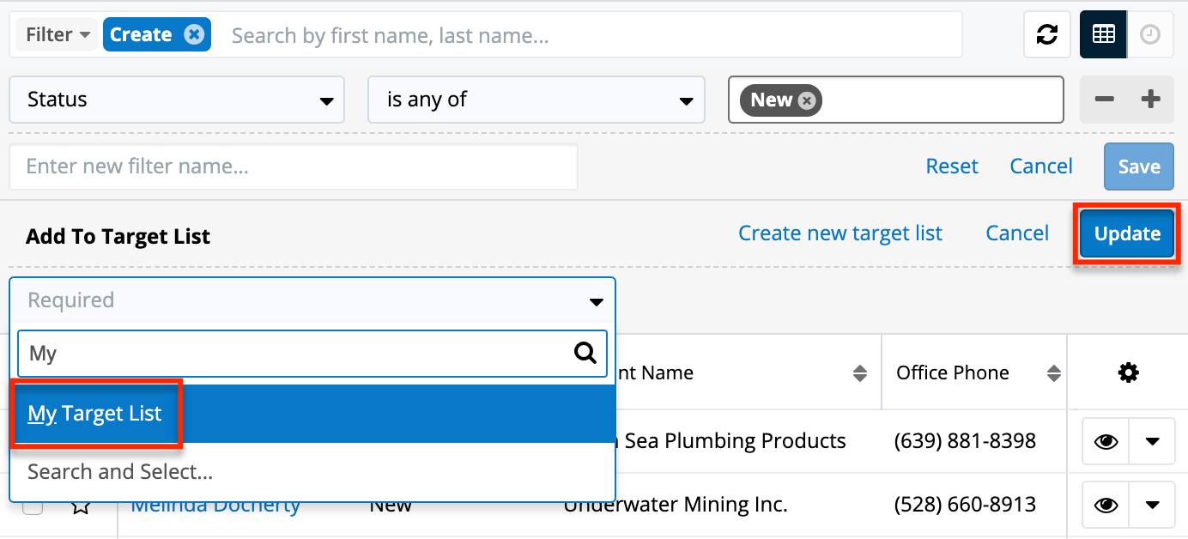Click the plus add filter row button

pyautogui.click(x=1150, y=100)
